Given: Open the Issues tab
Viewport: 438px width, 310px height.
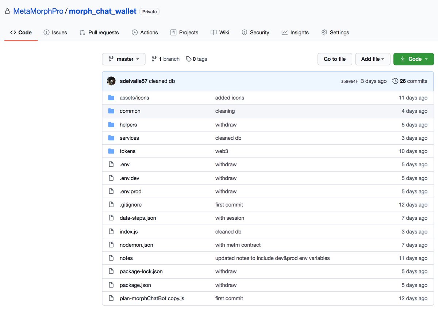Looking at the screenshot, I should tap(55, 33).
